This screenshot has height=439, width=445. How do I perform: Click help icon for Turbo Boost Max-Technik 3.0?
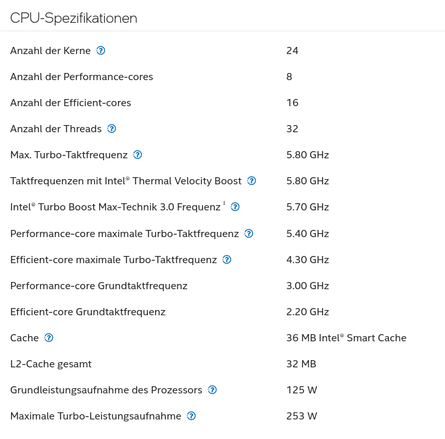(x=235, y=207)
